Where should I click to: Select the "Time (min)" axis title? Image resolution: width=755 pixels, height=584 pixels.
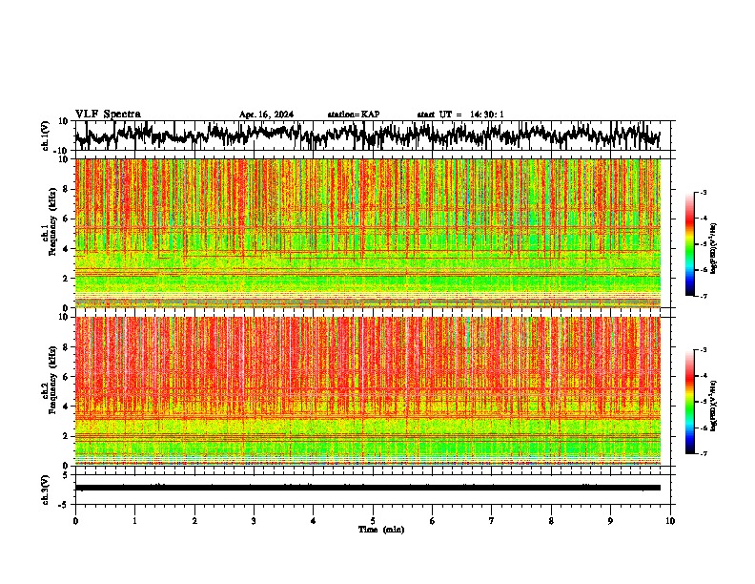pos(381,530)
